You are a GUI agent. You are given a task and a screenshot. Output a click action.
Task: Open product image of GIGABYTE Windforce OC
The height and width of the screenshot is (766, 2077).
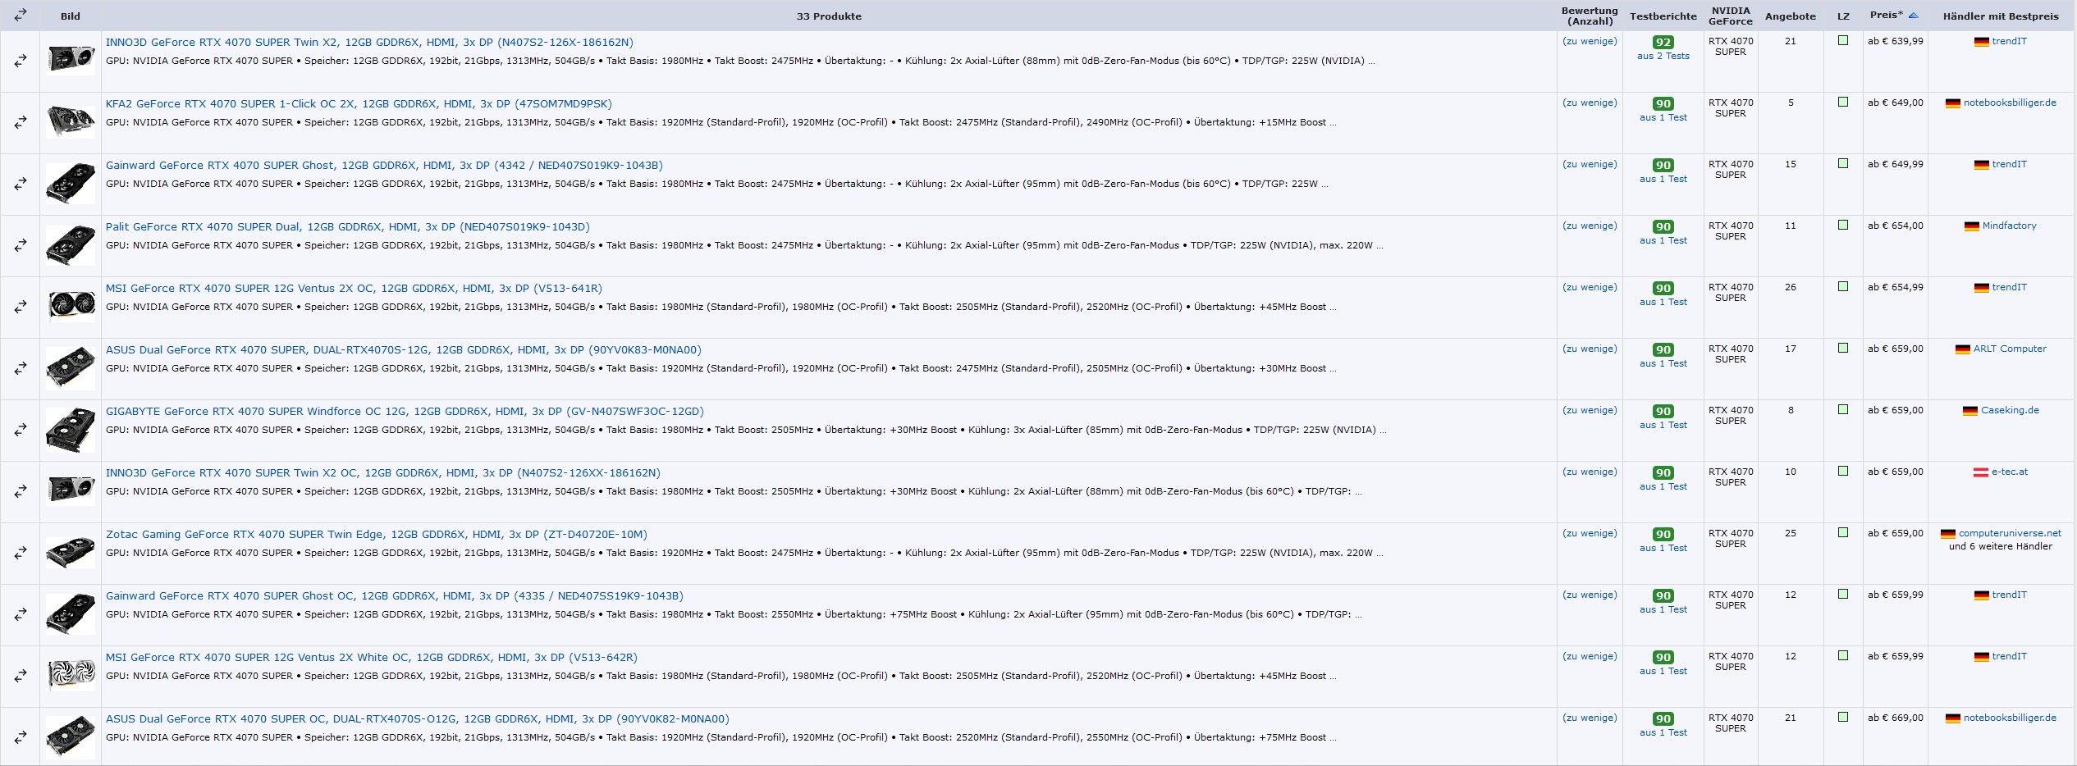71,430
